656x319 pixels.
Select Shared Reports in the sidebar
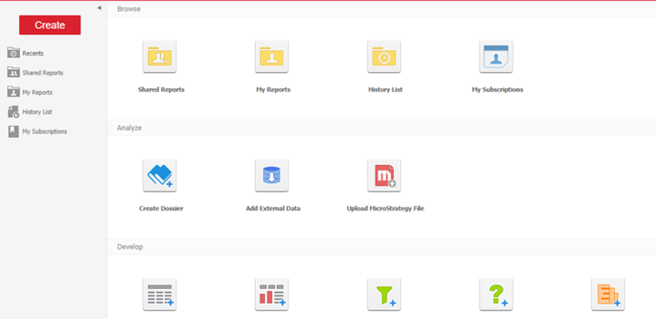pos(42,73)
